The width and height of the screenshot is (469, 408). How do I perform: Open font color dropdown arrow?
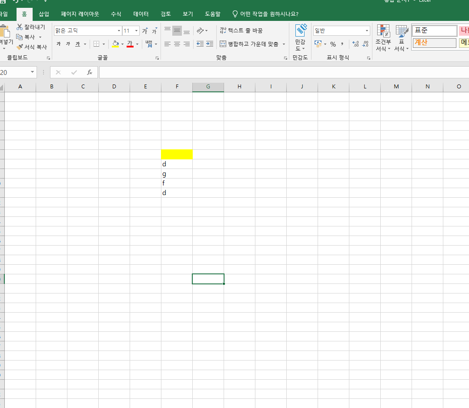coord(137,44)
